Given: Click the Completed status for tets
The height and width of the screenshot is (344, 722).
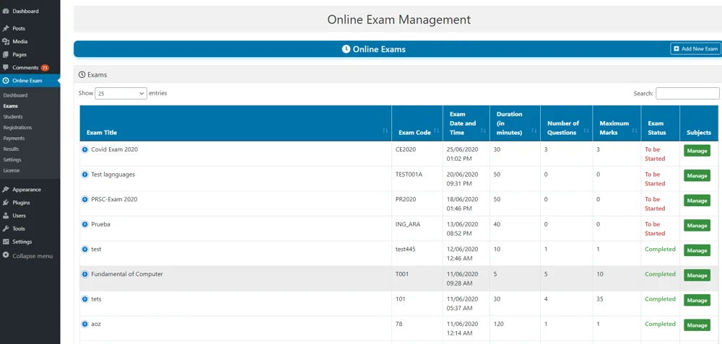Looking at the screenshot, I should click(661, 299).
